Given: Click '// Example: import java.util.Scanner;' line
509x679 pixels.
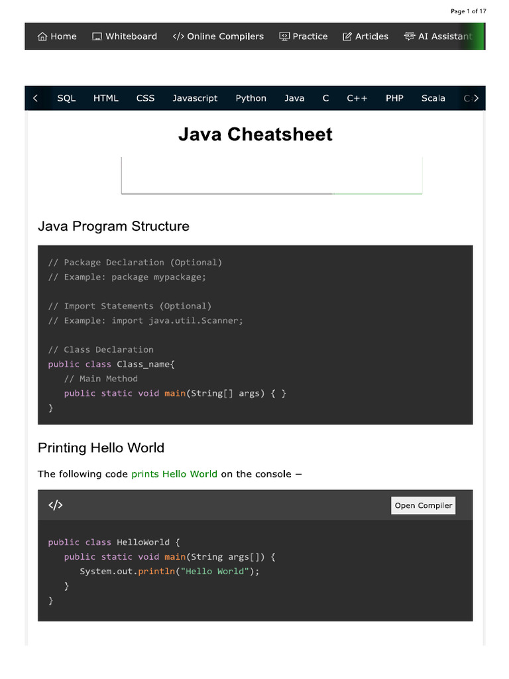Looking at the screenshot, I should pyautogui.click(x=145, y=321).
